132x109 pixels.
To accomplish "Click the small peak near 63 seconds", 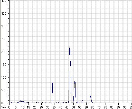I will 90,95.
